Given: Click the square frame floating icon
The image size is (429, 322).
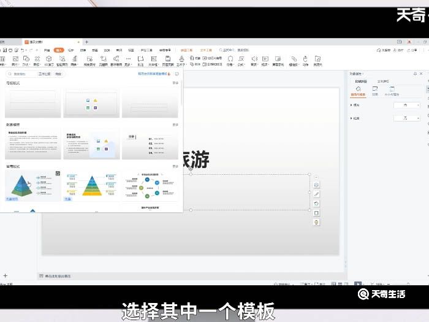Looking at the screenshot, I should pos(317,213).
